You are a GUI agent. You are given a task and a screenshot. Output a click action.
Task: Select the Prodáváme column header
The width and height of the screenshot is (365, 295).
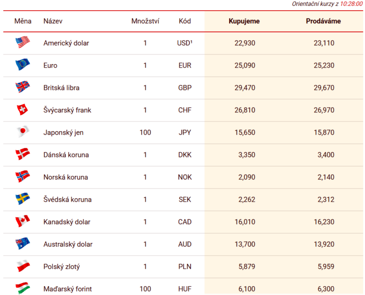323,21
